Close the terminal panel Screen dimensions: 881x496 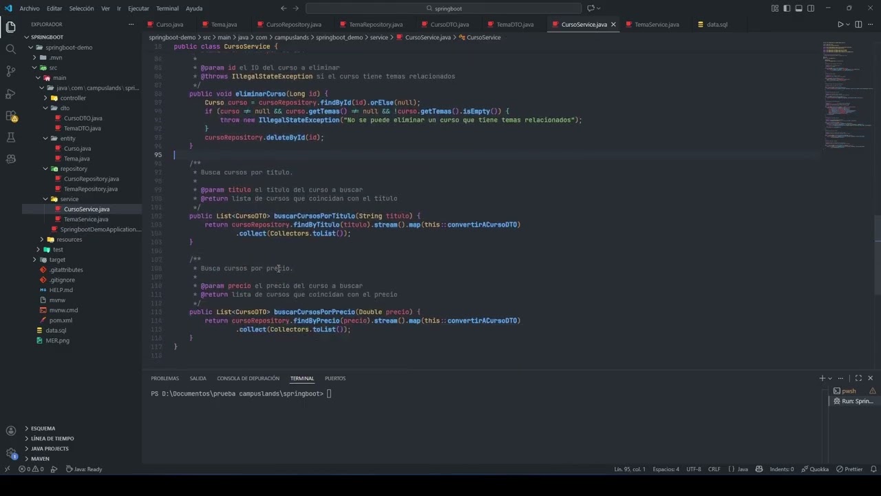pos(870,378)
